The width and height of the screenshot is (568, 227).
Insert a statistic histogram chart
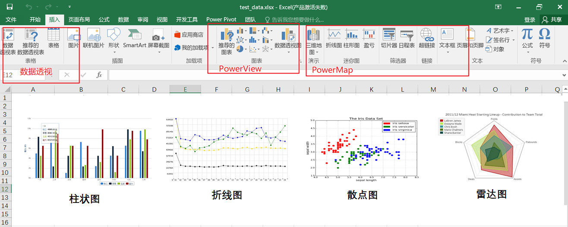coord(255,40)
